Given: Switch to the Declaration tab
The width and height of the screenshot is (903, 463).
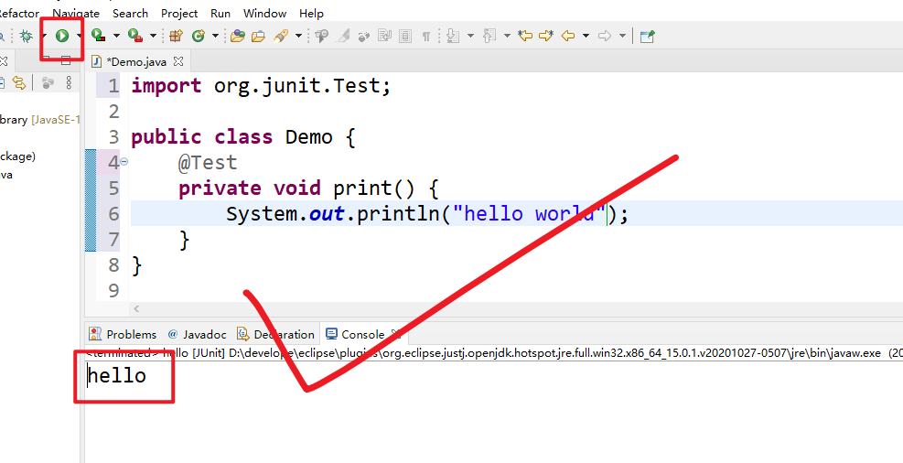Looking at the screenshot, I should pyautogui.click(x=276, y=335).
